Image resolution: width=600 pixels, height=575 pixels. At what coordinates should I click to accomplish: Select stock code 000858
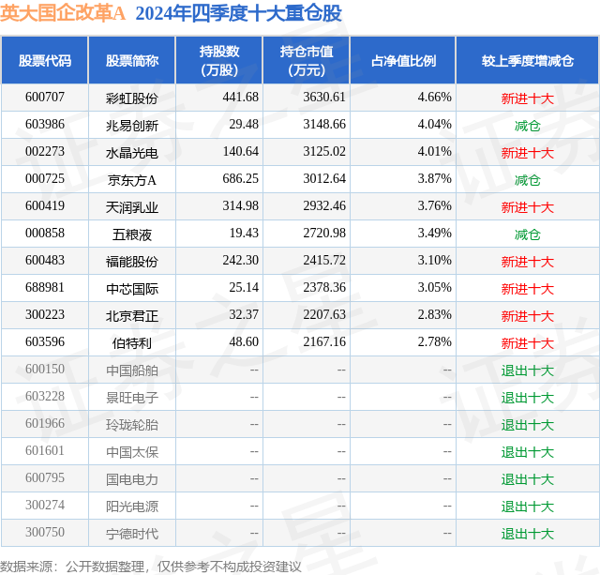(x=45, y=233)
